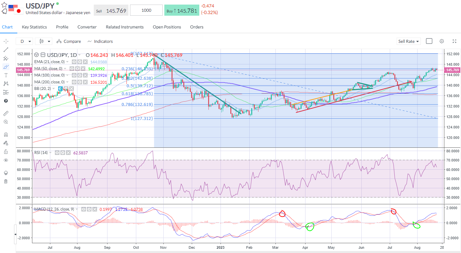
Task: Open the candlestick chart type dropdown
Action: pos(44,41)
